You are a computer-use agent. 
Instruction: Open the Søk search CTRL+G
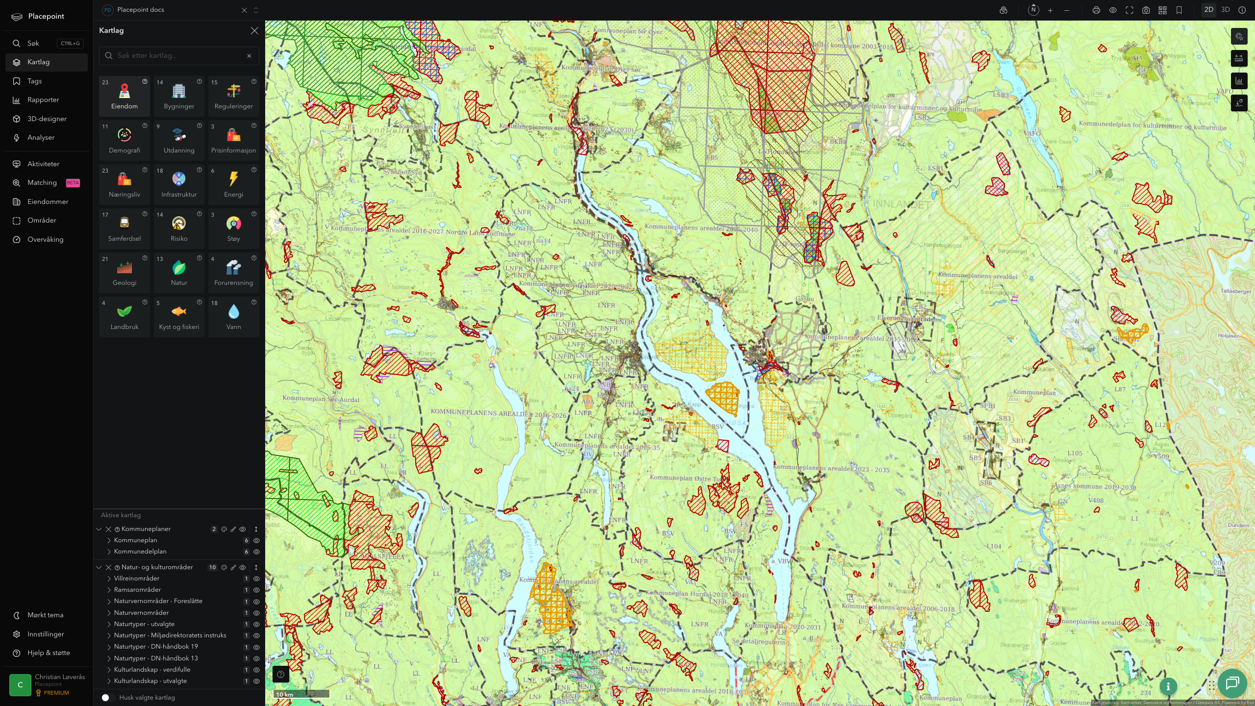point(47,43)
